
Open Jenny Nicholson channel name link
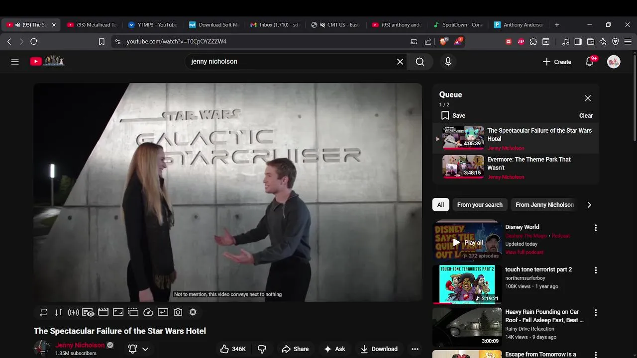point(80,345)
